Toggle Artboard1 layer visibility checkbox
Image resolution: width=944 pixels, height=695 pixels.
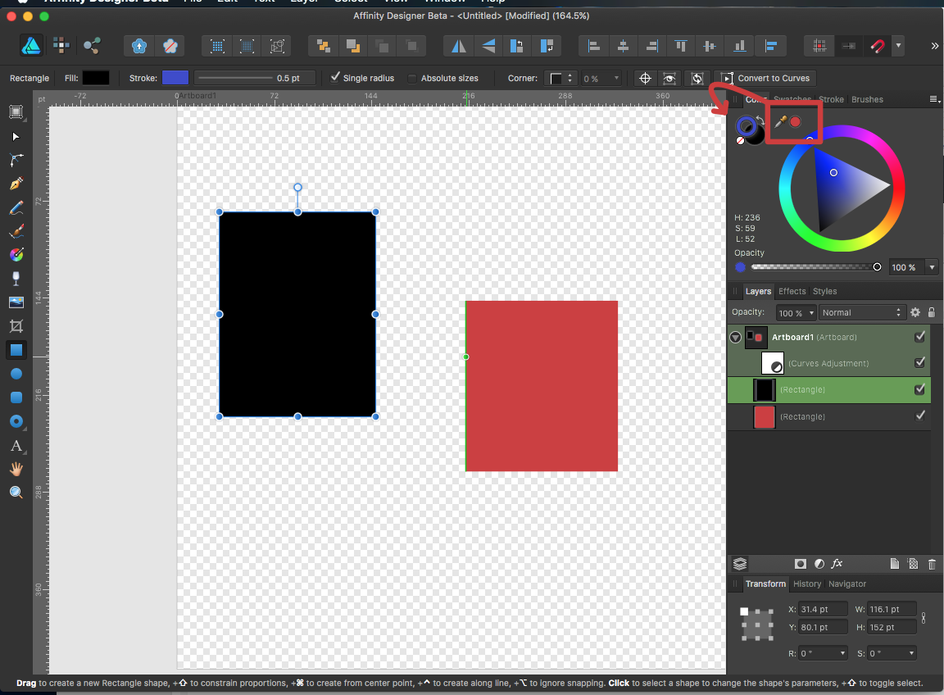(920, 337)
